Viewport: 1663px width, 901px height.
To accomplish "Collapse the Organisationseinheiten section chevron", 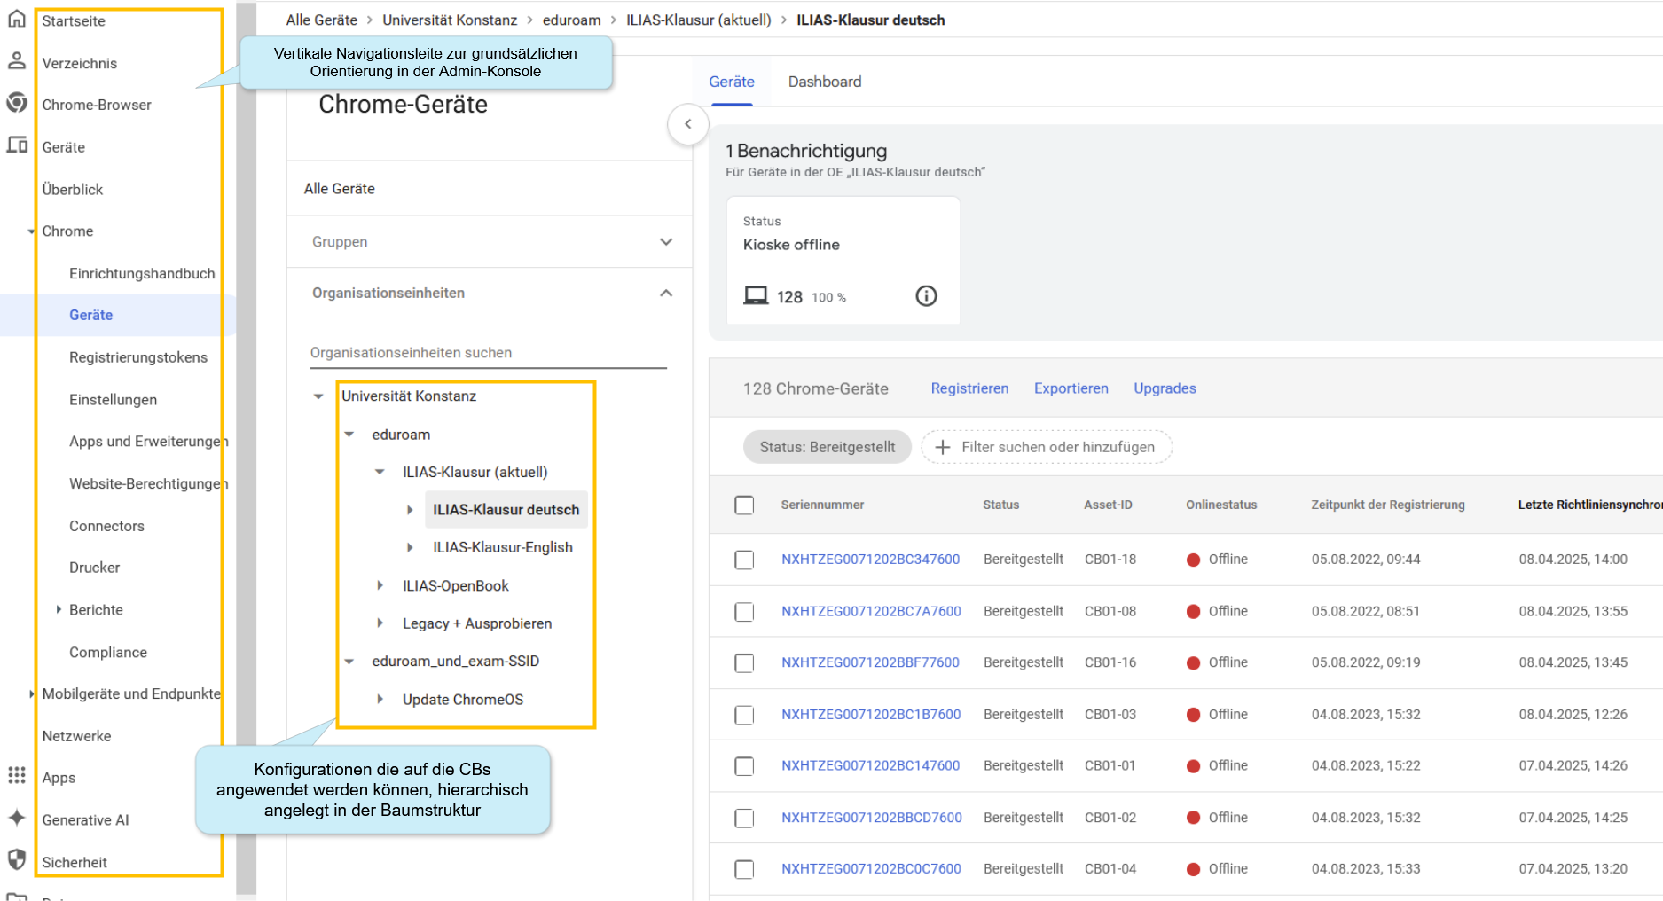I will [666, 294].
